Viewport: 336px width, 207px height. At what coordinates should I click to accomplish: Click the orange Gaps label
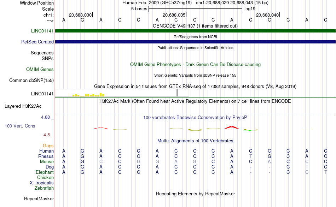(x=48, y=146)
